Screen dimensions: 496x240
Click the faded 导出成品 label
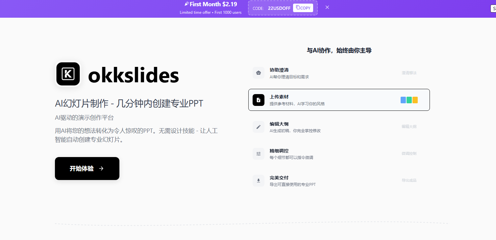click(x=409, y=180)
